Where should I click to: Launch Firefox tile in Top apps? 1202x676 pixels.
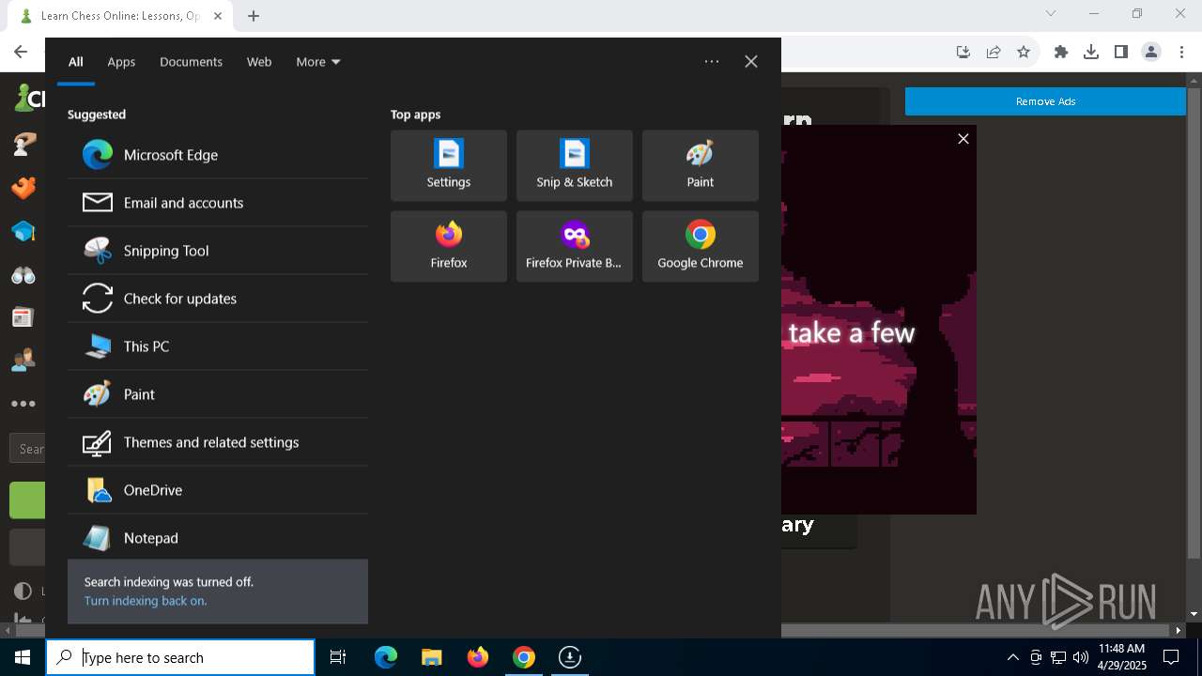click(449, 246)
